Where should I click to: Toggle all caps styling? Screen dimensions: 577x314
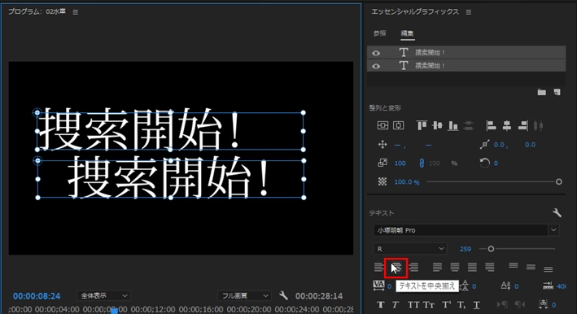click(x=413, y=305)
